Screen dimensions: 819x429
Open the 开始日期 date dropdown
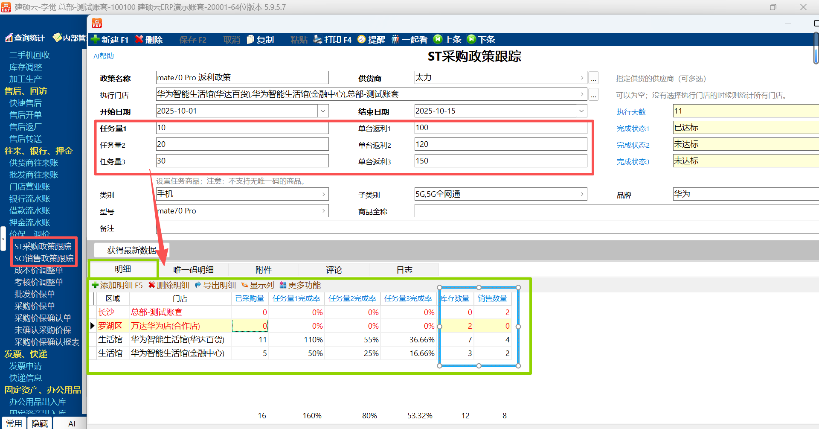click(x=323, y=111)
